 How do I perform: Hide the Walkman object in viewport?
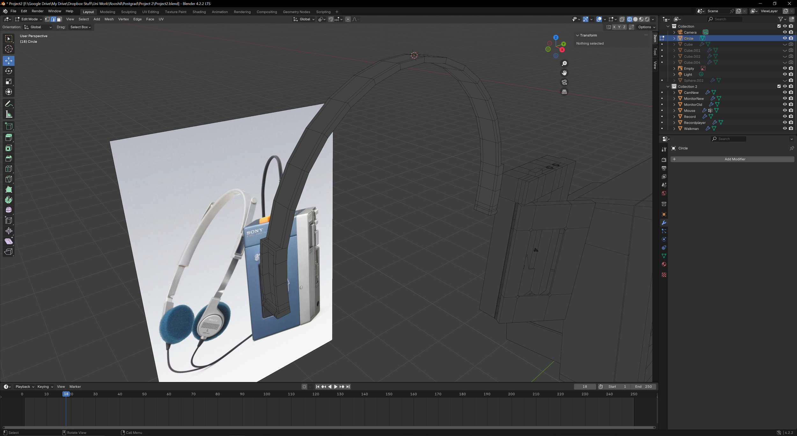[x=785, y=128]
